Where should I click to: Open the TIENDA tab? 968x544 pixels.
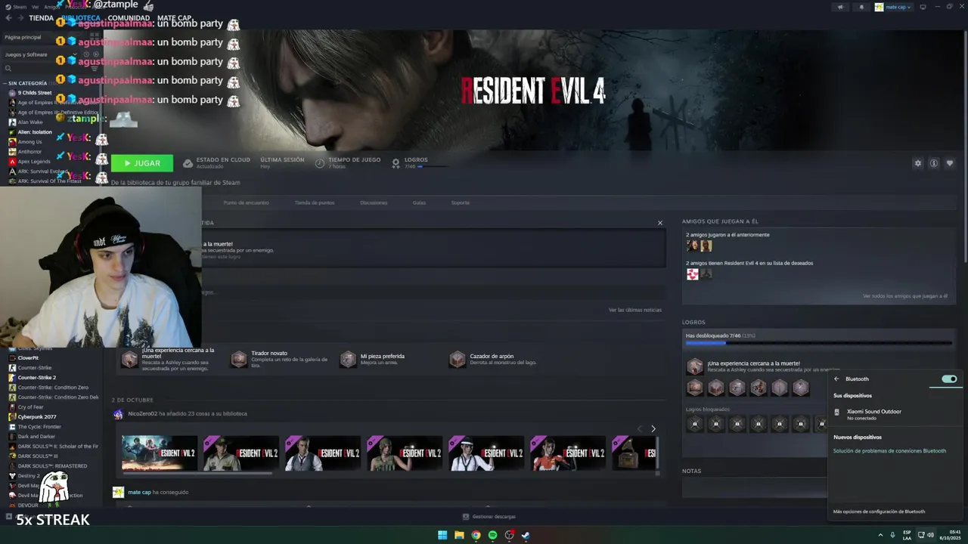pyautogui.click(x=41, y=18)
